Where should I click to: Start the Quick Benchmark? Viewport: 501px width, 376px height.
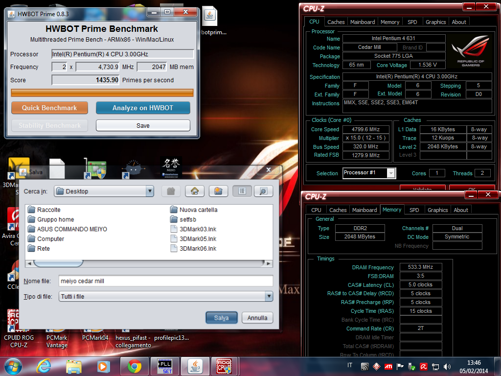[49, 108]
